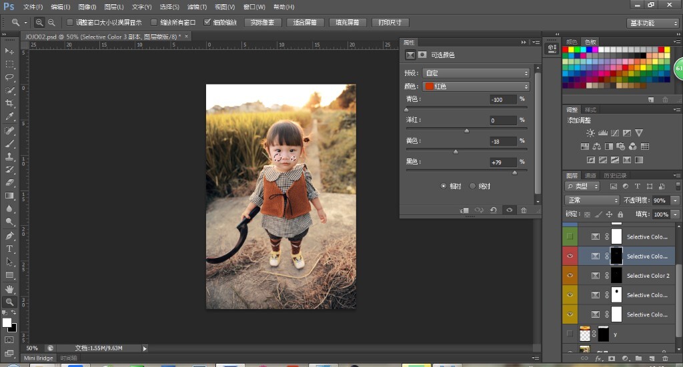Select the Quick Selection tool
Image resolution: width=683 pixels, height=367 pixels.
point(9,91)
